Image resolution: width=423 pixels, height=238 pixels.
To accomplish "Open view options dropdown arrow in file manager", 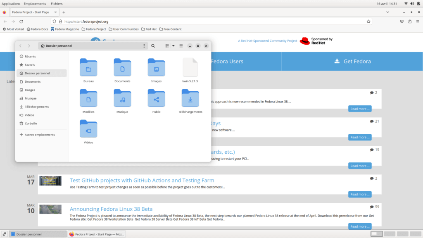I will click(173, 46).
